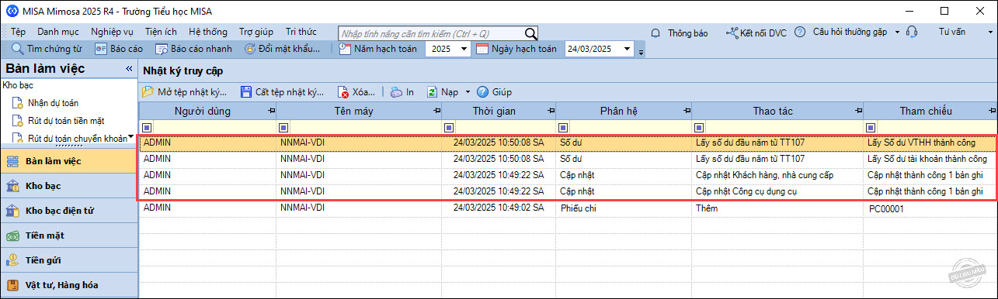
Task: Open Báo cáo nhanh quick report icon
Action: coord(162,49)
